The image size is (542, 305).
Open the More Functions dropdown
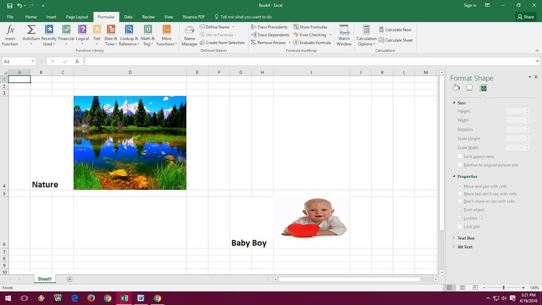pyautogui.click(x=166, y=34)
